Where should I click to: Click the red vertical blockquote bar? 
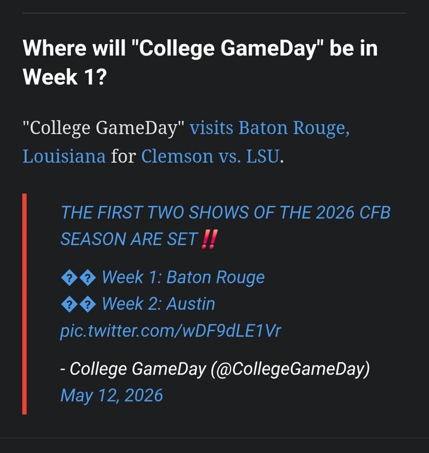point(25,304)
